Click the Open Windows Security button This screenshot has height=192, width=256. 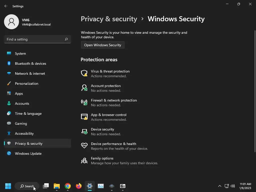pyautogui.click(x=103, y=45)
